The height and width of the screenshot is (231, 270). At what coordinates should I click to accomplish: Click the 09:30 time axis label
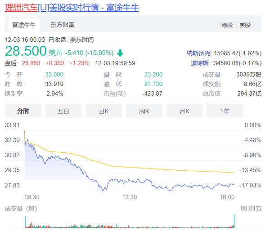pos(32,197)
